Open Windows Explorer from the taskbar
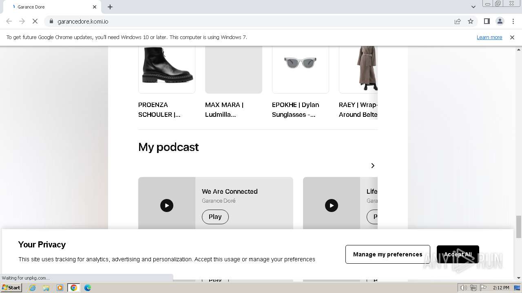 (x=46, y=288)
